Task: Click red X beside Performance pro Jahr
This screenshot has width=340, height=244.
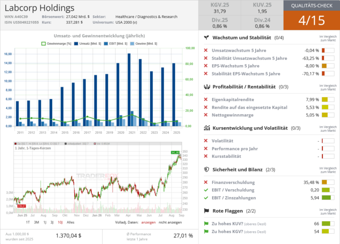Action: pyautogui.click(x=206, y=149)
